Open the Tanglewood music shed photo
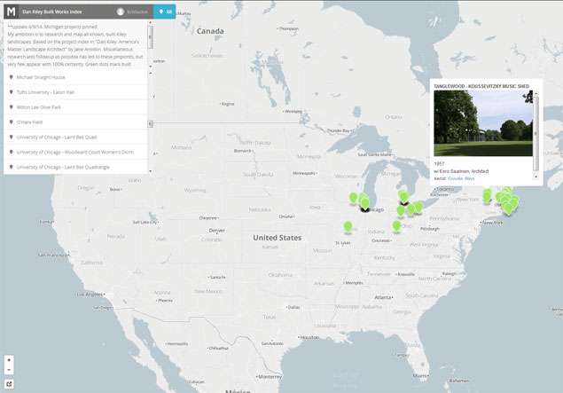 tap(483, 123)
